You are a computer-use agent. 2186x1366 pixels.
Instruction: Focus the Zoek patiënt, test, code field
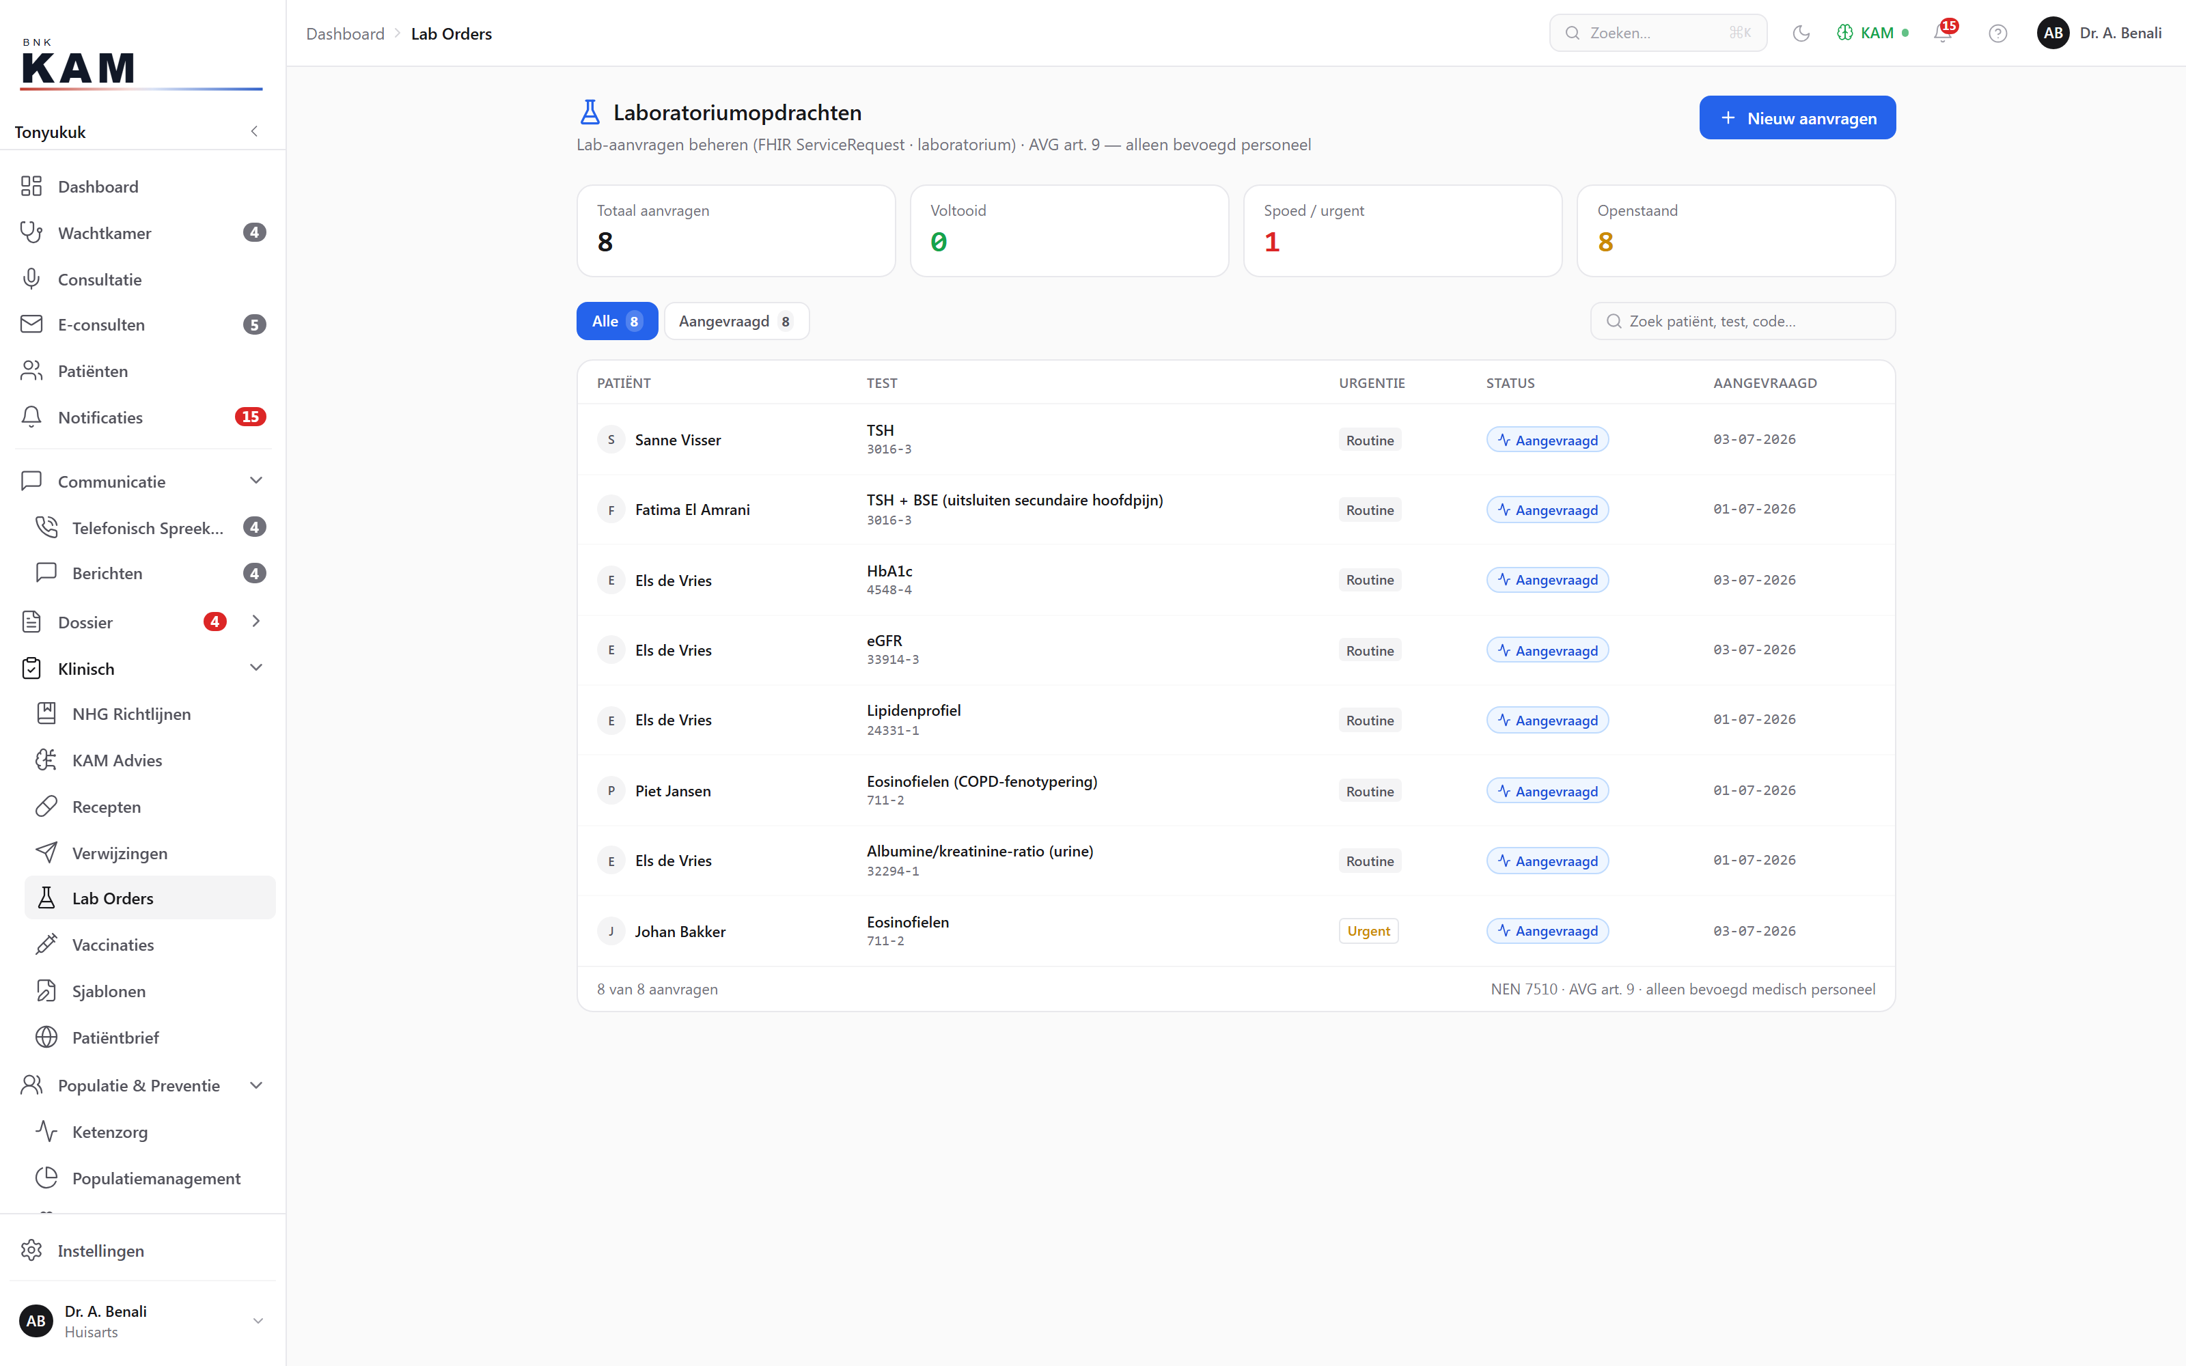tap(1743, 321)
